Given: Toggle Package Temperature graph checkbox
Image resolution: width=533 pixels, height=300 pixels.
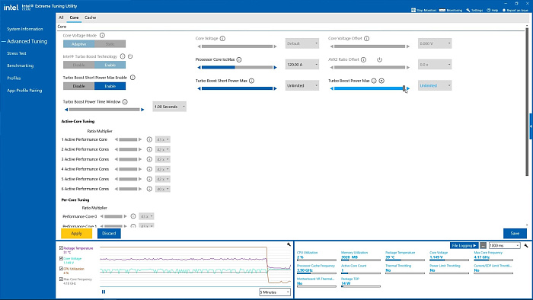Looking at the screenshot, I should (61, 248).
